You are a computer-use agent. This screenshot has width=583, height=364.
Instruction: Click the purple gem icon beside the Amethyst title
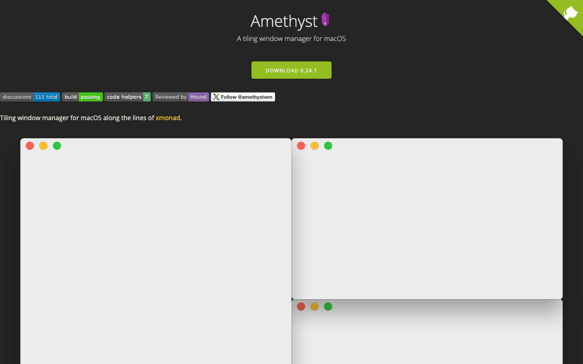[x=325, y=20]
